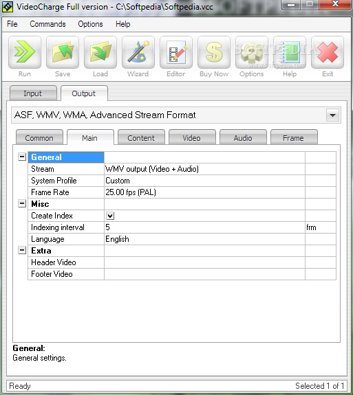Viewport: 353px width, 395px height.
Task: Click the Frame Rate value 25.00 fps
Action: click(204, 192)
